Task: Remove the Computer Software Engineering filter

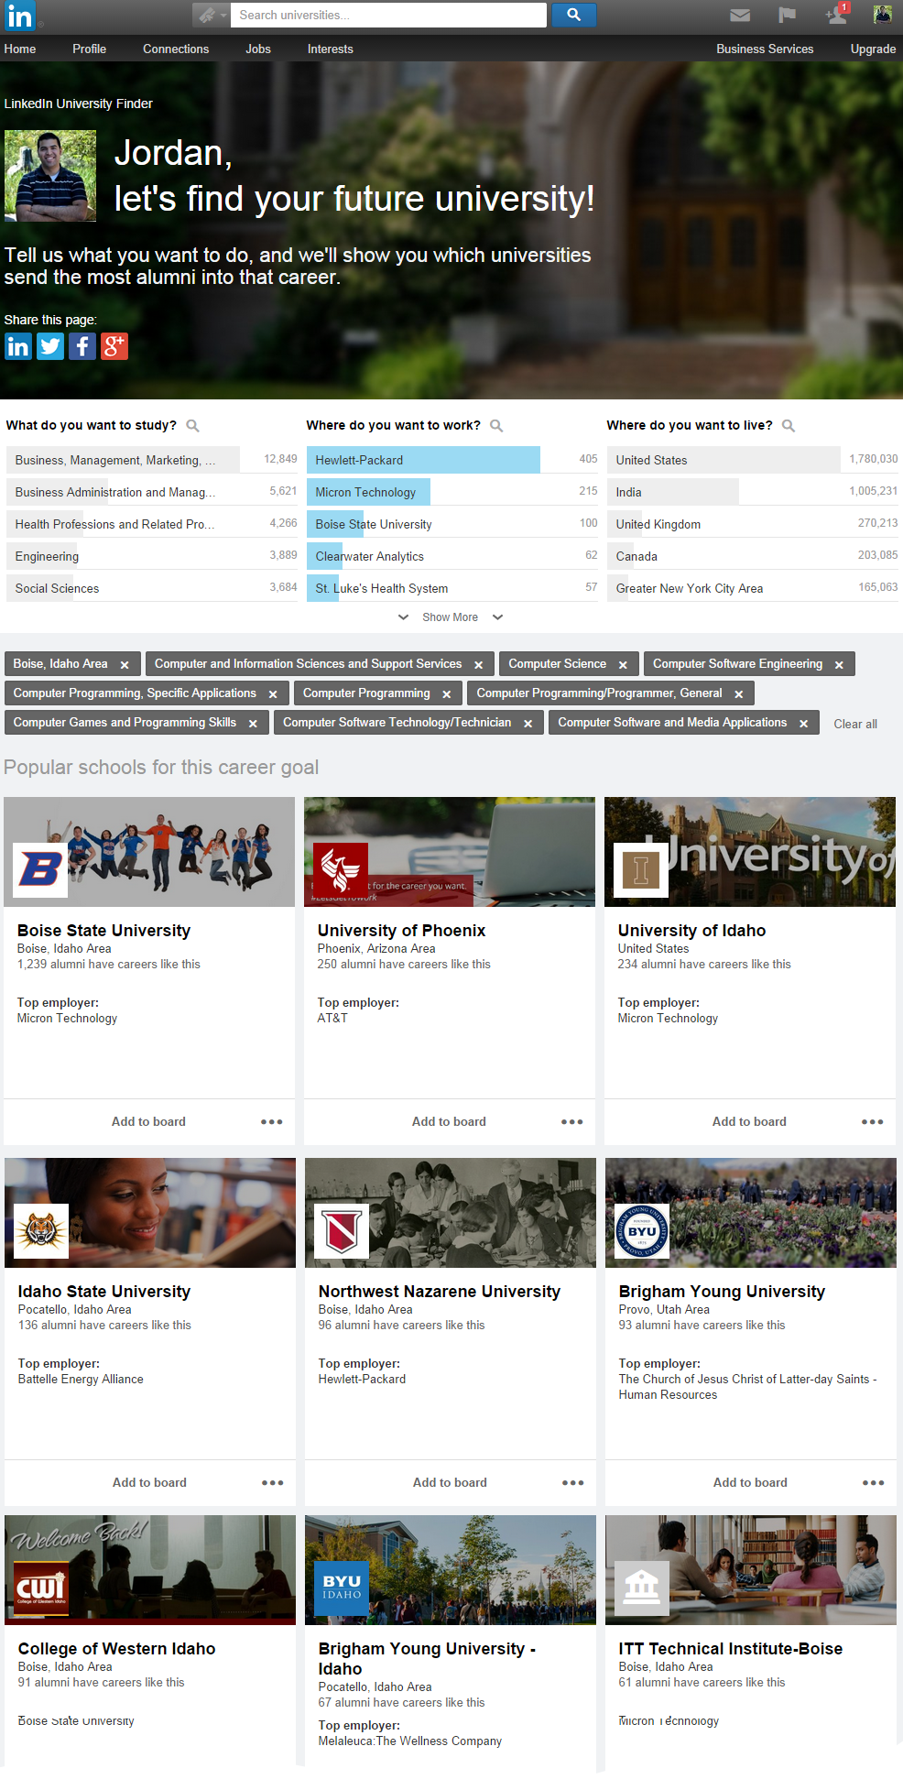Action: point(839,665)
